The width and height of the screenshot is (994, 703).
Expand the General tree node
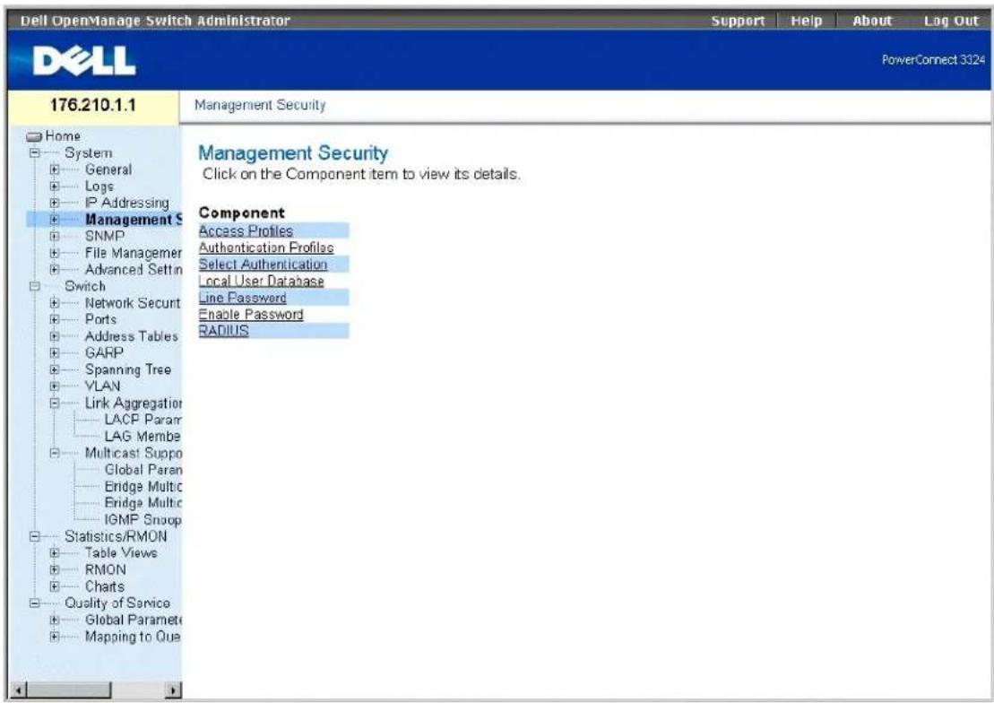[55, 169]
